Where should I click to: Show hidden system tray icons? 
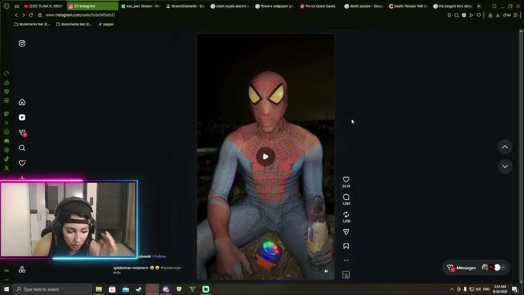[452, 289]
